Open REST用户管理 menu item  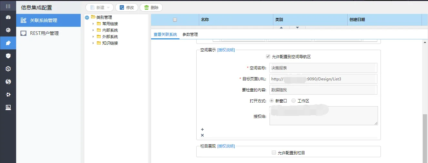point(44,33)
